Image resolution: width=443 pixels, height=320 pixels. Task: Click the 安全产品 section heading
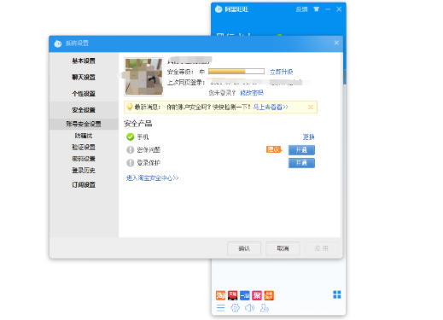point(138,124)
